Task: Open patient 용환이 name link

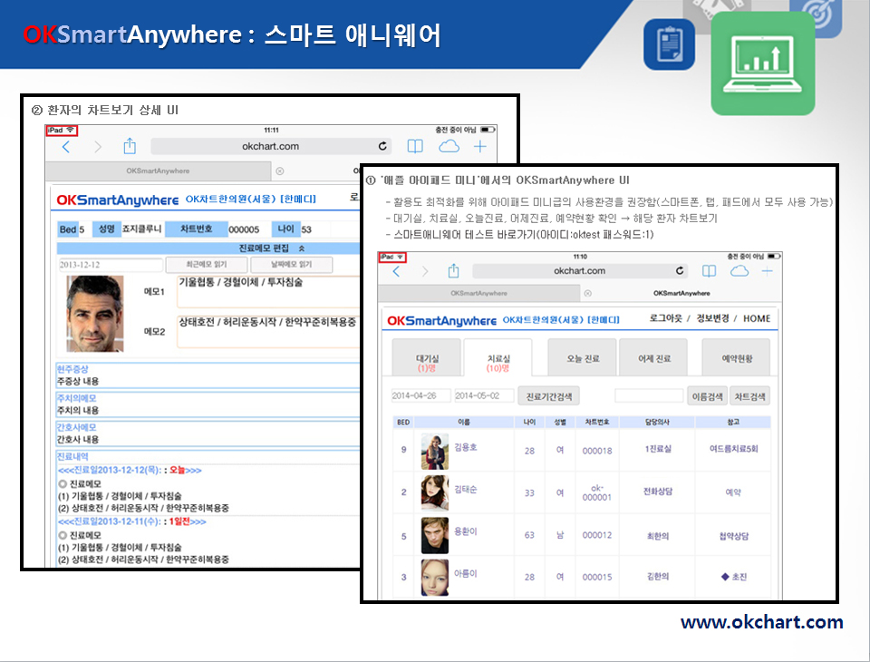Action: pos(466,531)
